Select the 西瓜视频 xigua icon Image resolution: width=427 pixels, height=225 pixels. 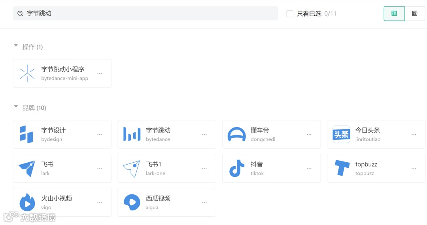(132, 202)
